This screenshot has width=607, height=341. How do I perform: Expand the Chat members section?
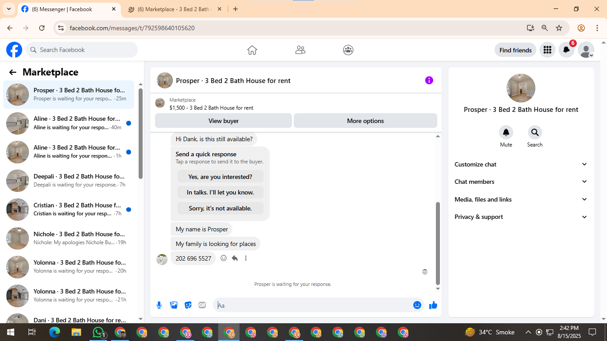[521, 182]
